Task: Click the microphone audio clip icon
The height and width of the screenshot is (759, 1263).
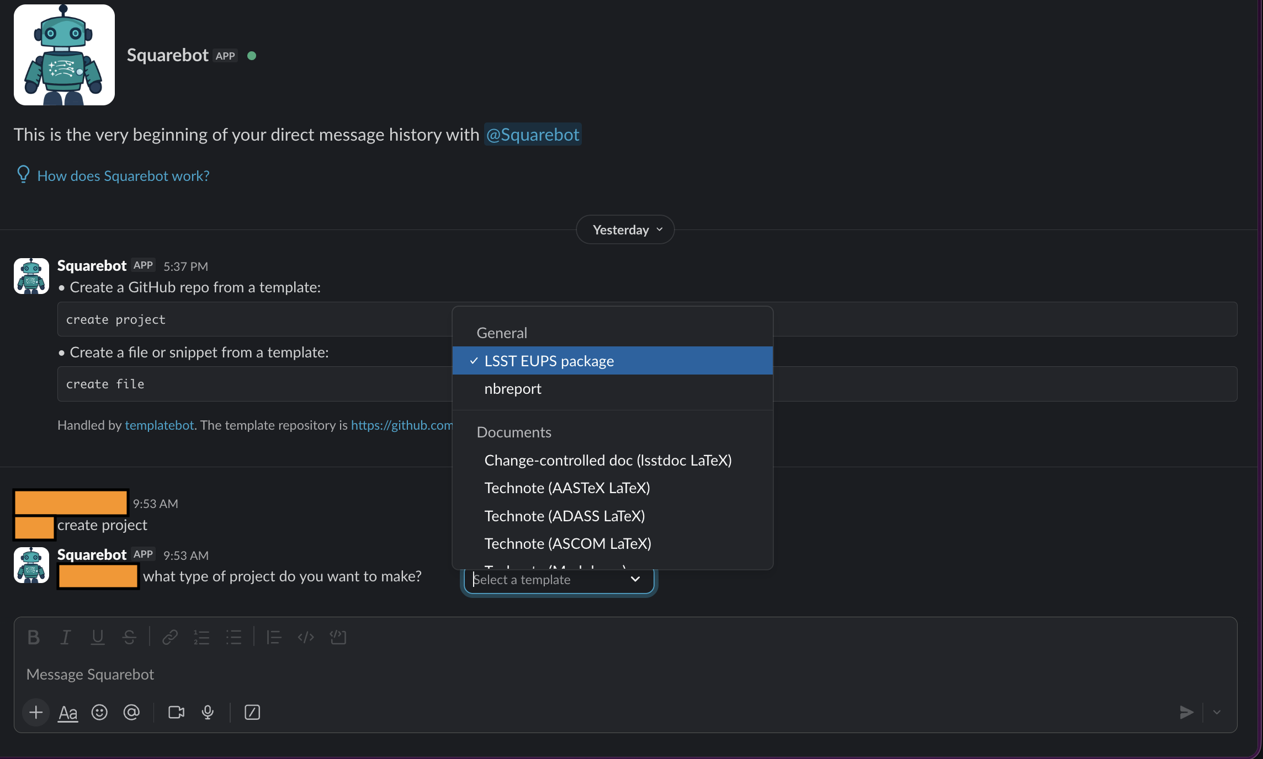Action: point(208,712)
